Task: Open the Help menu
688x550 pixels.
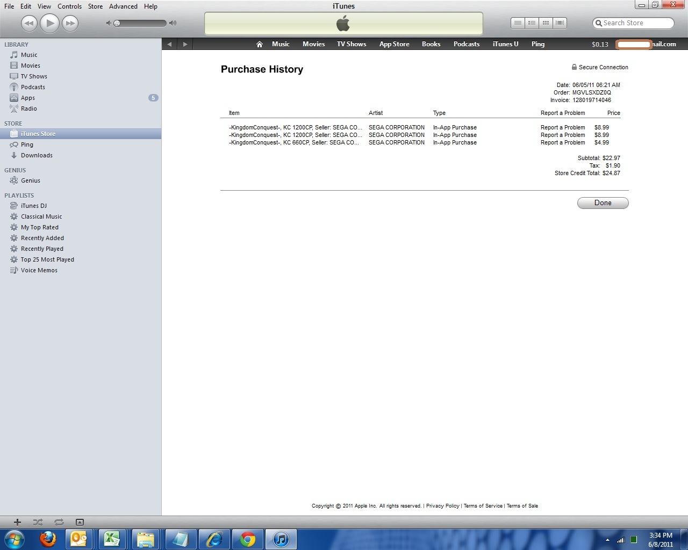Action: point(150,6)
